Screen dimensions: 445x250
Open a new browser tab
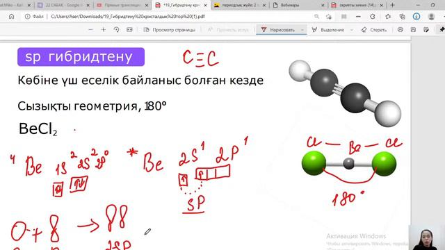[392, 5]
